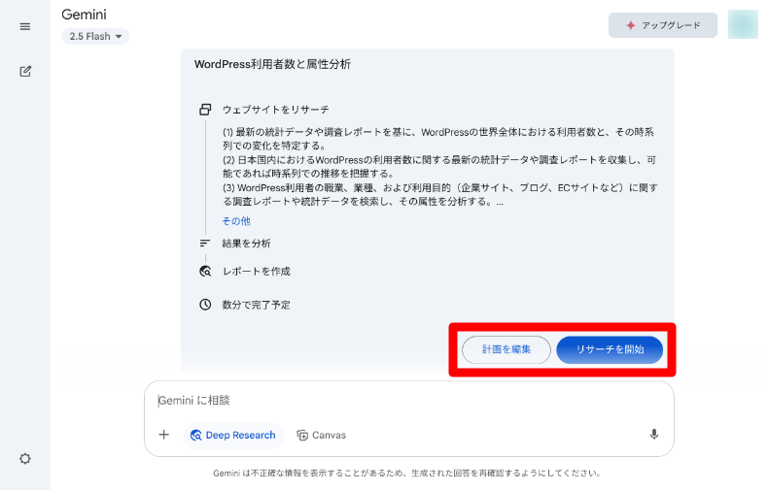Expand the plan via その他 link

[236, 221]
